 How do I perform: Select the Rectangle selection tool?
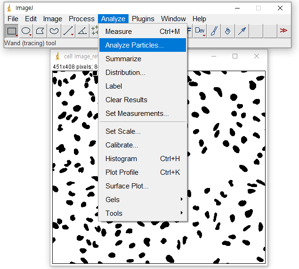[12, 31]
